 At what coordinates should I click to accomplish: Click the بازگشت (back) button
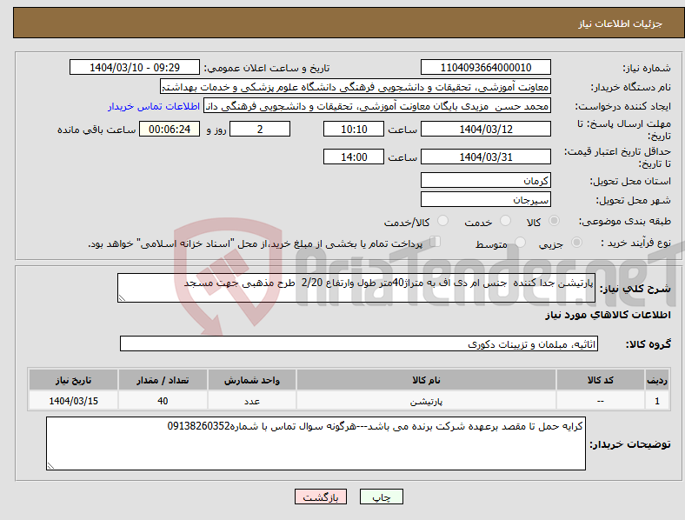tap(321, 497)
